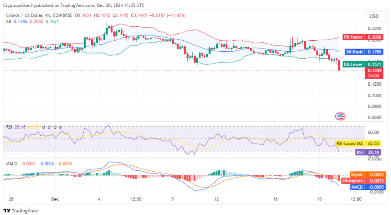
Task: Click the 0.2200 level on price axis
Action: coord(374,27)
